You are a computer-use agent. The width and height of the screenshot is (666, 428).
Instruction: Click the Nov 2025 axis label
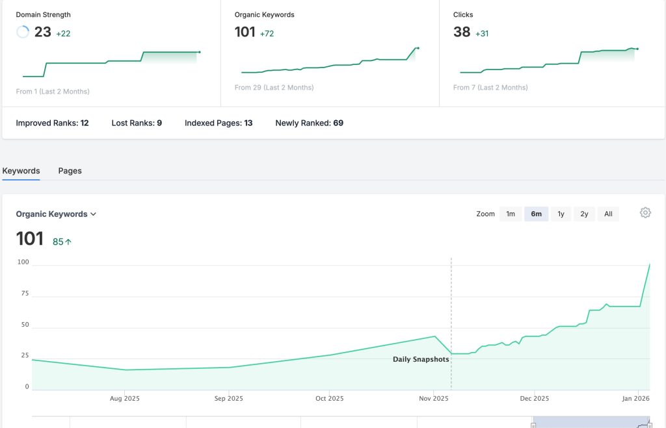(x=434, y=398)
